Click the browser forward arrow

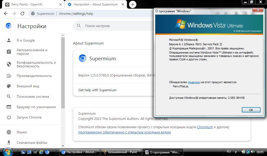14,14
